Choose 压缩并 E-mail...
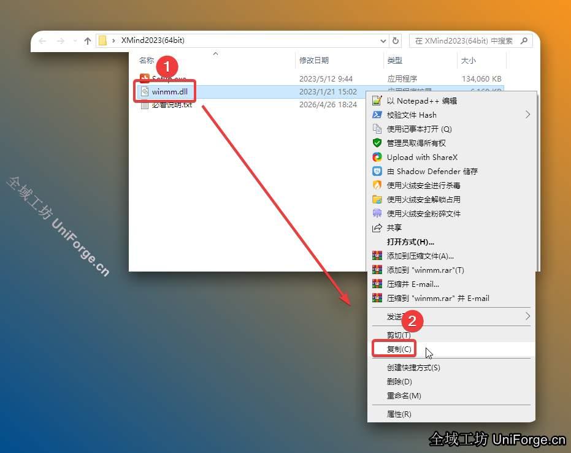 pyautogui.click(x=451, y=284)
